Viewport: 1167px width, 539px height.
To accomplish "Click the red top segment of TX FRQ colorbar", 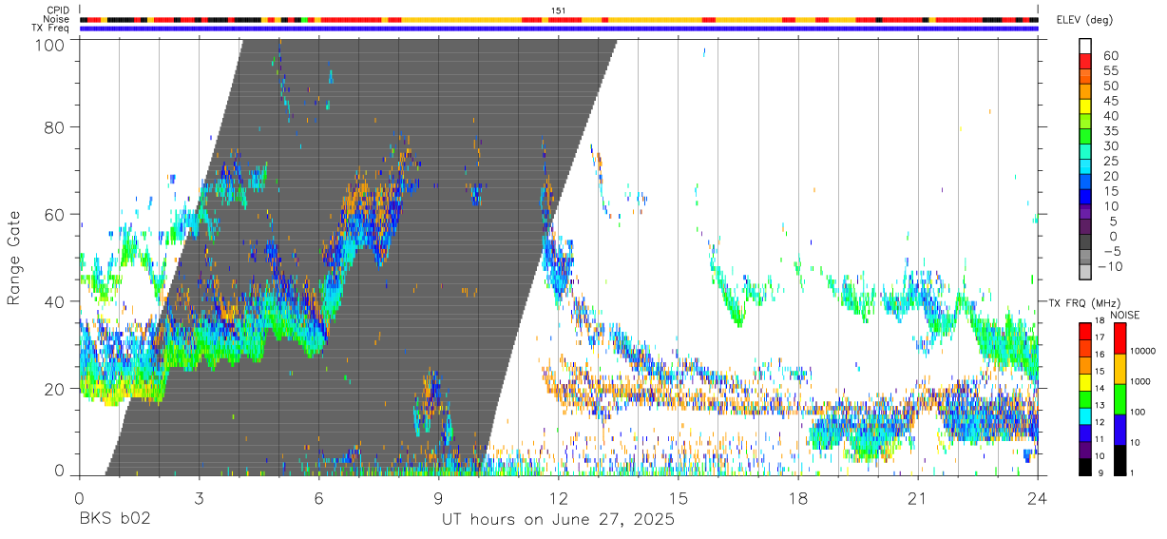I will 1086,330.
